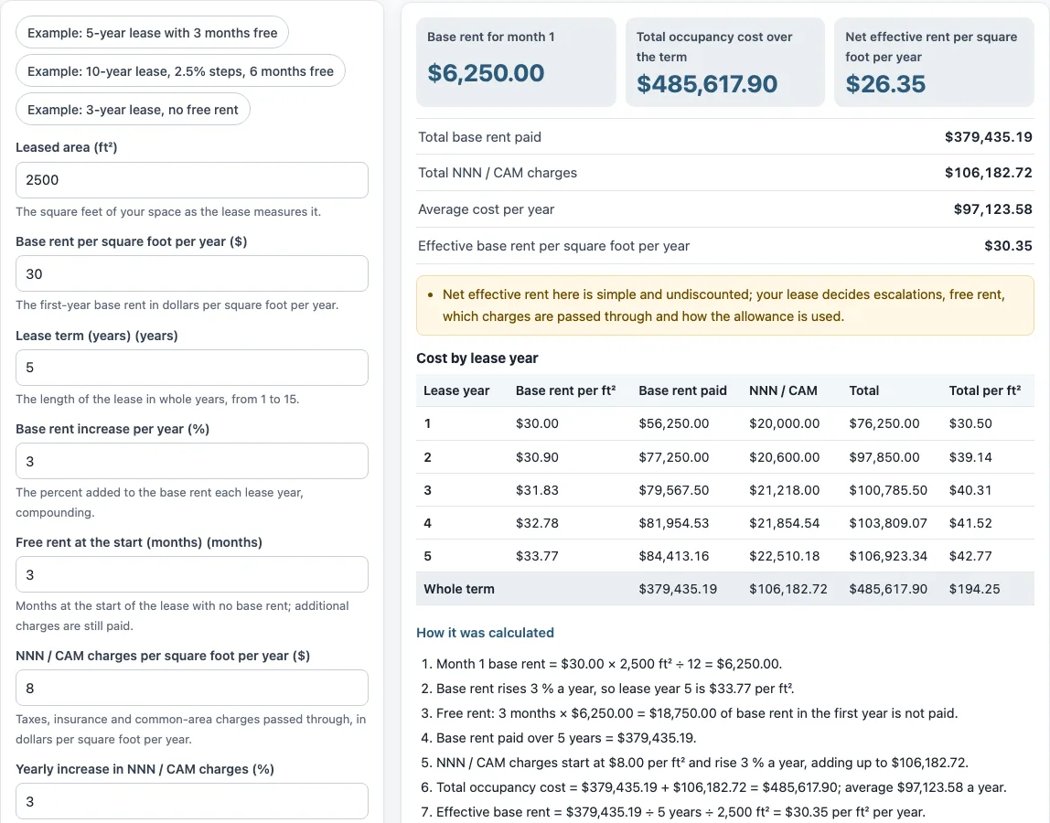Select year 3 total $100,785.50

pos(888,490)
